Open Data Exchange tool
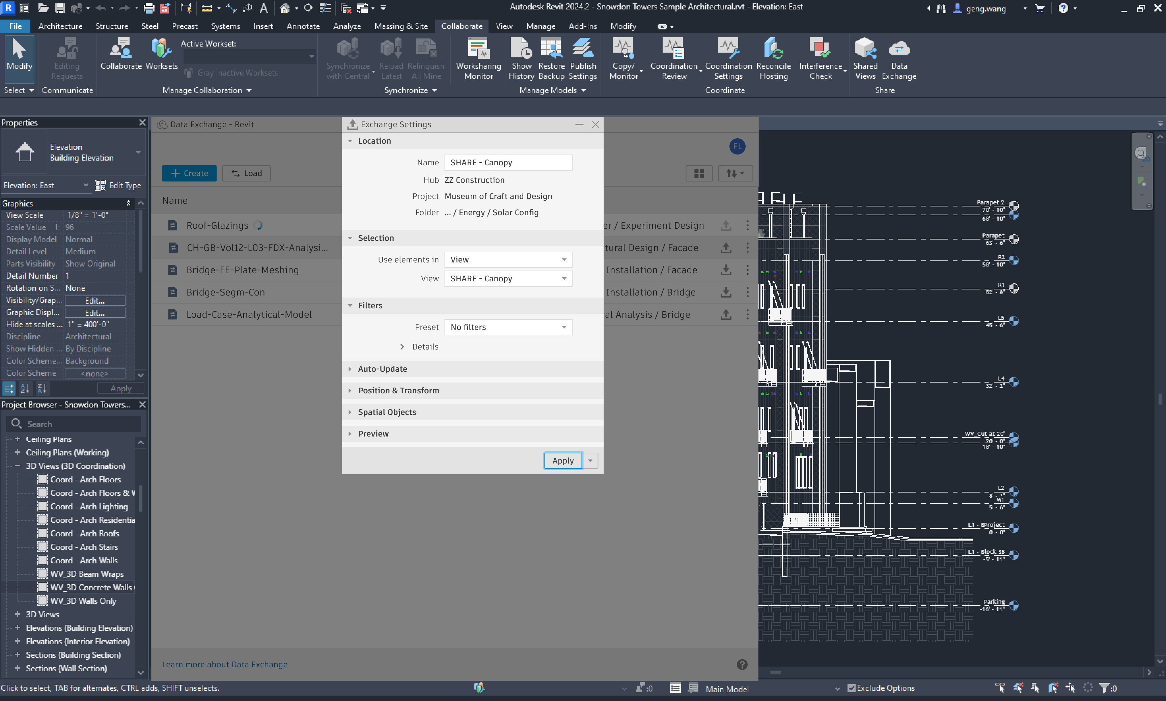Image resolution: width=1166 pixels, height=701 pixels. tap(898, 59)
